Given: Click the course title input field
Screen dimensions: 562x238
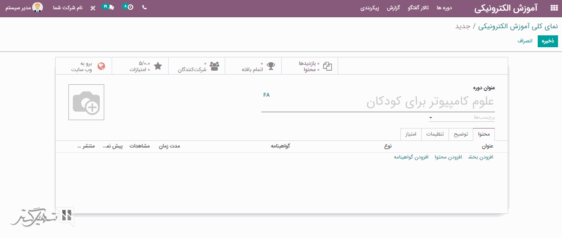Looking at the screenshot, I should point(378,102).
